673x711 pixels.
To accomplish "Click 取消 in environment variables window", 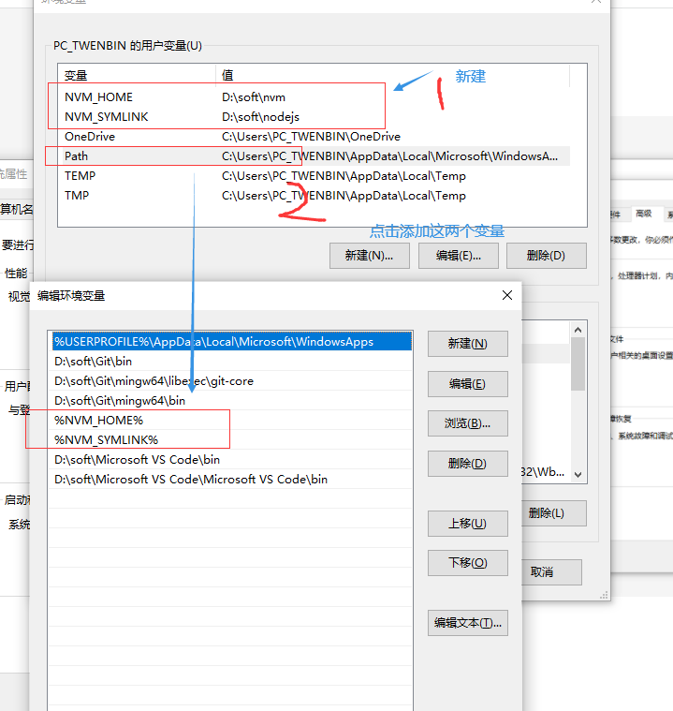I will pyautogui.click(x=551, y=572).
